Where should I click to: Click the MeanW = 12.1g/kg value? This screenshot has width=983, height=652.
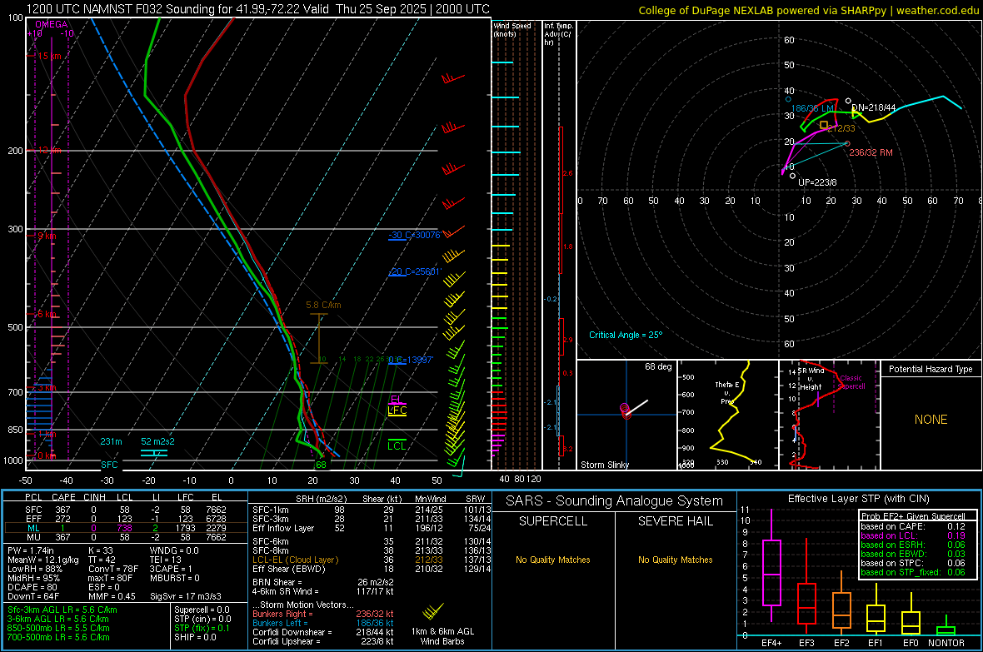(43, 560)
